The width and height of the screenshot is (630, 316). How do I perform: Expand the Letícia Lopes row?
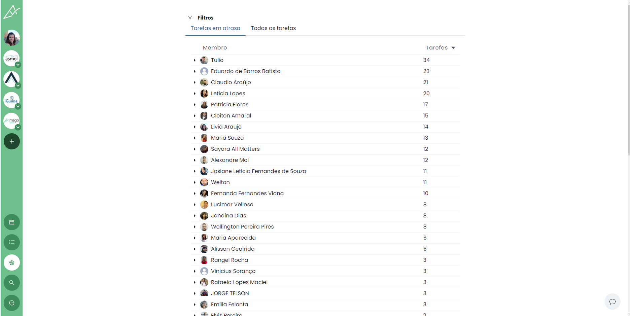click(x=195, y=94)
